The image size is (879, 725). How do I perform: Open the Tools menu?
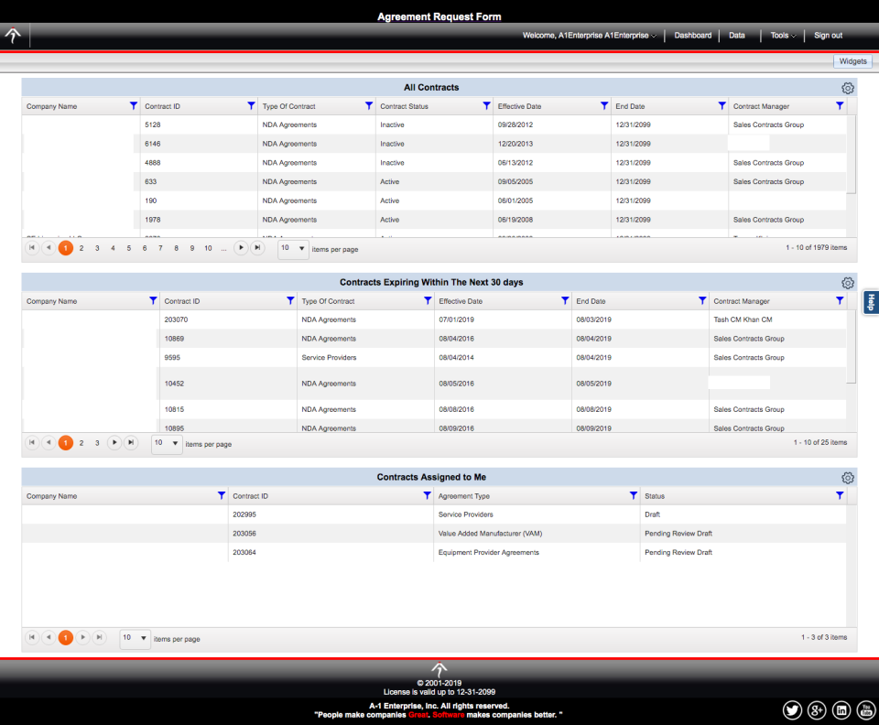pyautogui.click(x=780, y=35)
